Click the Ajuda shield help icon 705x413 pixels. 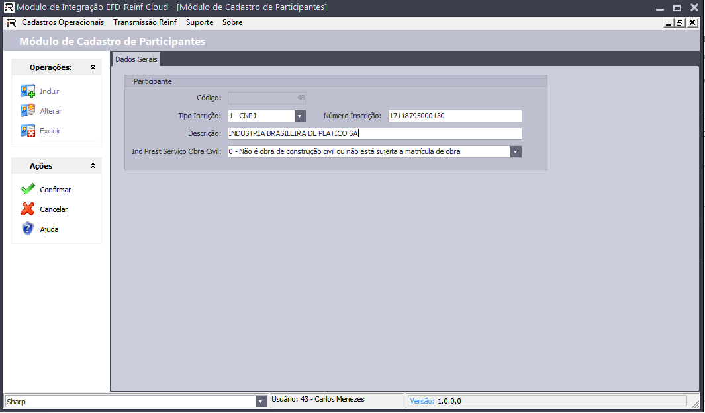[x=27, y=229]
